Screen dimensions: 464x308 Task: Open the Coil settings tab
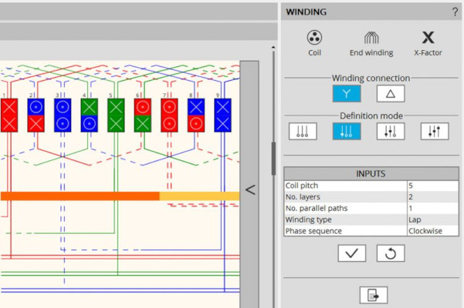pos(314,43)
